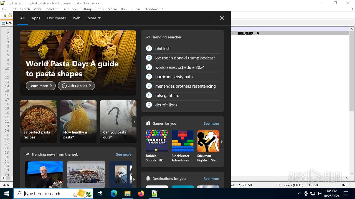Click Learn more on Pasta Day card

41,86
